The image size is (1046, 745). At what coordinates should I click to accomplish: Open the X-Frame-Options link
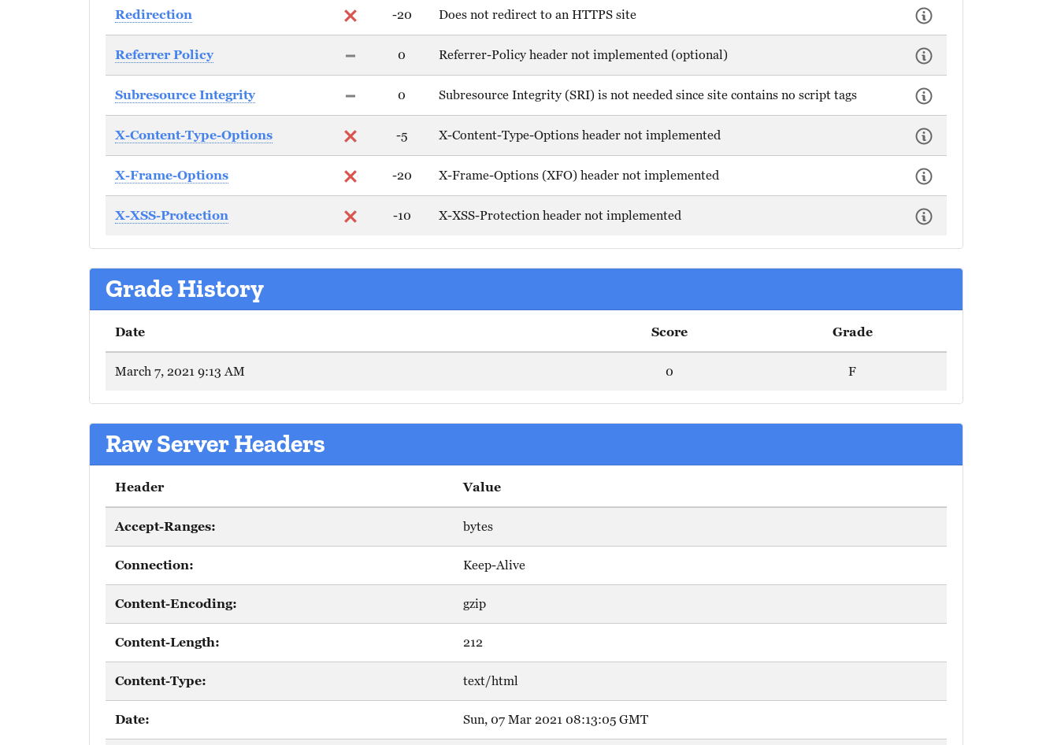172,176
